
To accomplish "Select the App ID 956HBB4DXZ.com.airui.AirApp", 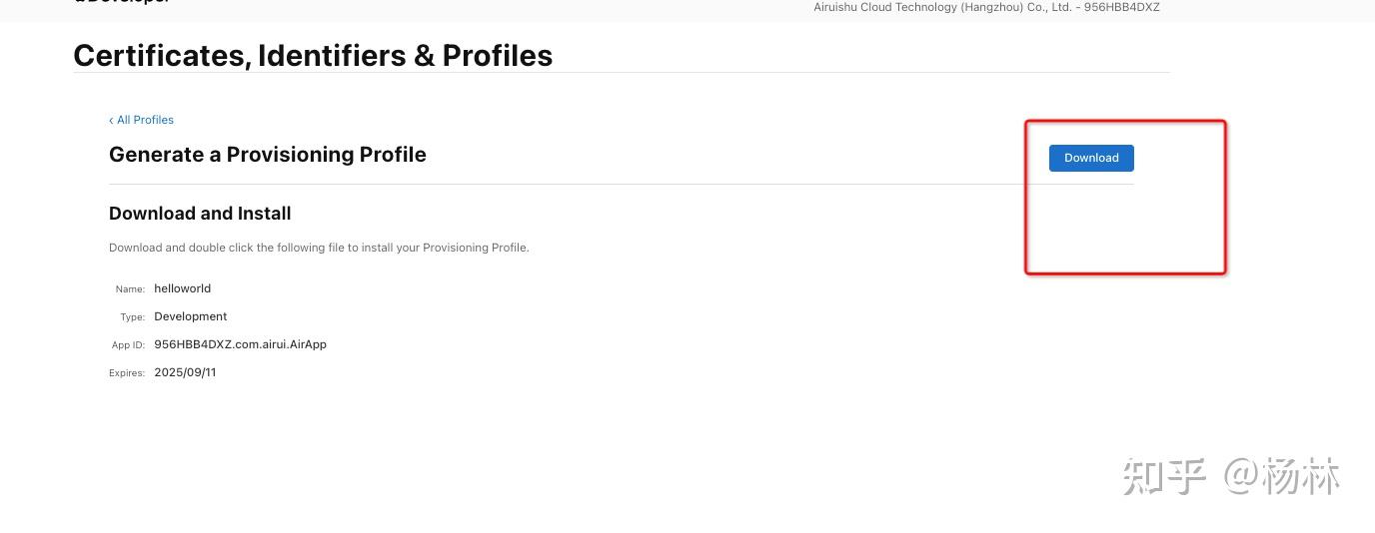I will pos(240,344).
